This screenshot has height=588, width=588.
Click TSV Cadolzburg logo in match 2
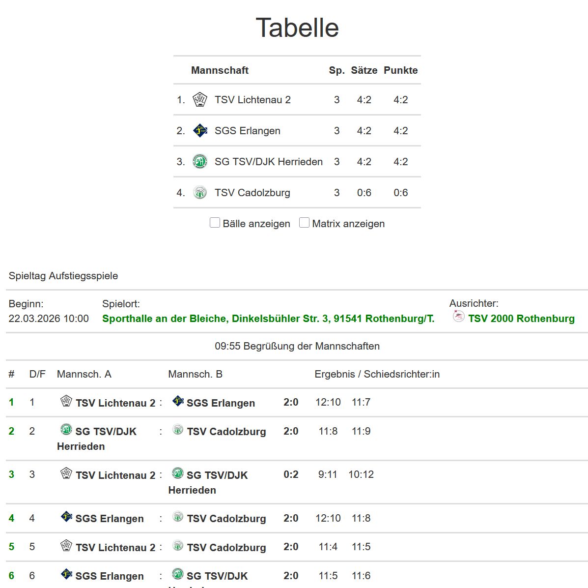point(178,430)
